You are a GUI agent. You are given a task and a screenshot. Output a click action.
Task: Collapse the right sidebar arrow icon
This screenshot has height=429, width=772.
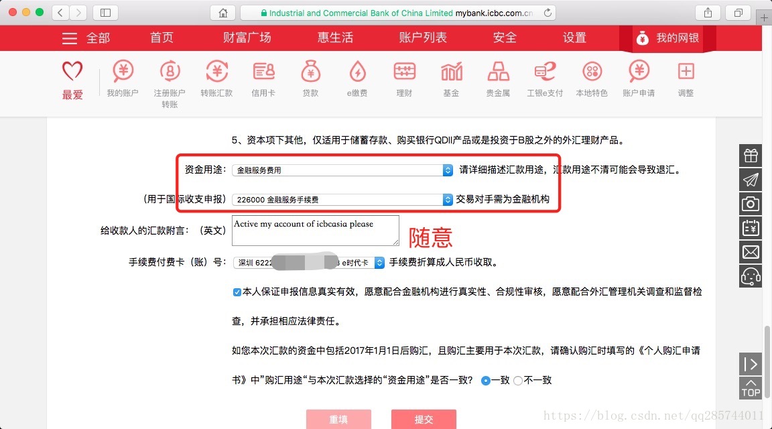751,365
